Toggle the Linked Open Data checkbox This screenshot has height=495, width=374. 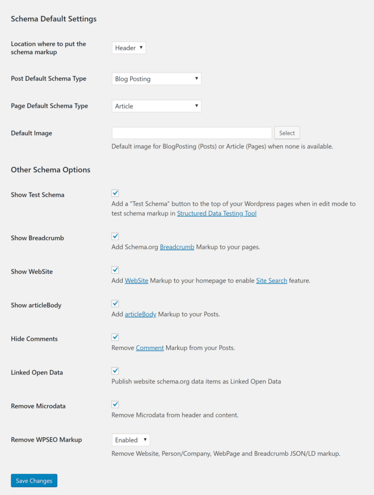115,370
